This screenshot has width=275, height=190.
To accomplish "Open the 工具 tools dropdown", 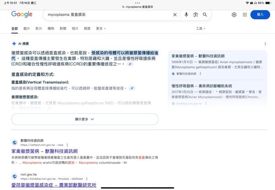I will coord(200,28).
